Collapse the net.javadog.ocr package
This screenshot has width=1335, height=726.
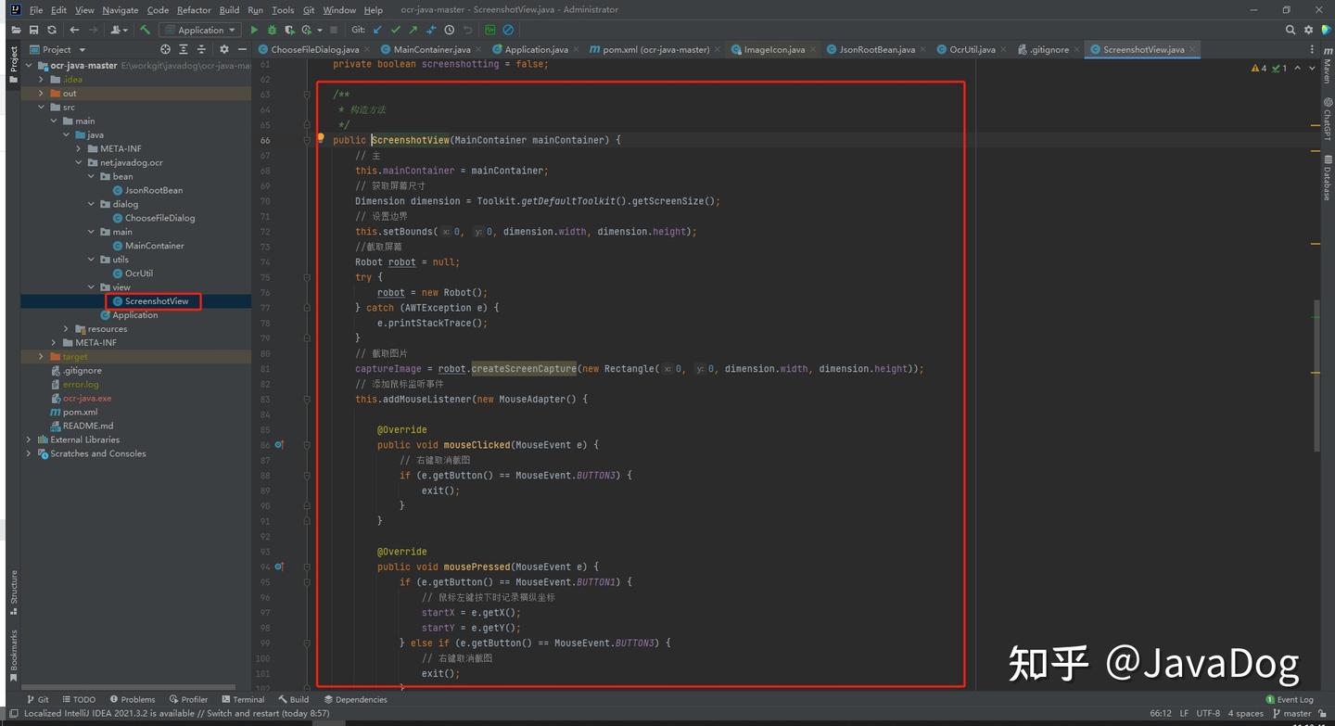[x=79, y=162]
